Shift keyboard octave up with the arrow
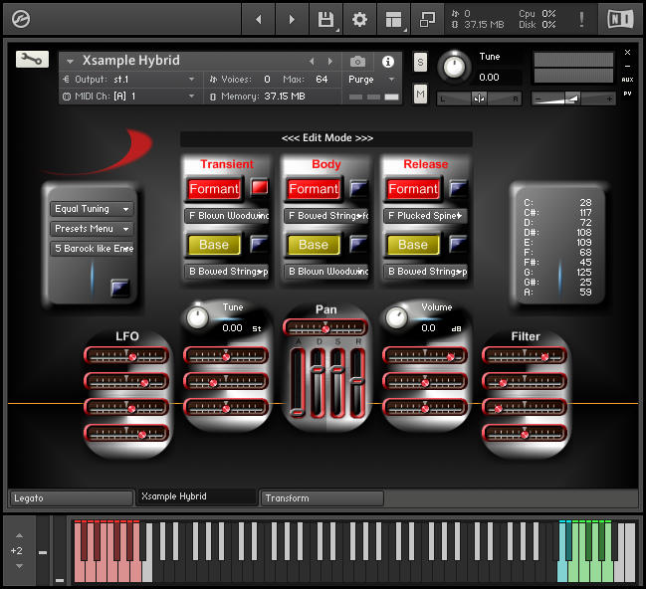Image resolution: width=646 pixels, height=589 pixels. pos(19,535)
